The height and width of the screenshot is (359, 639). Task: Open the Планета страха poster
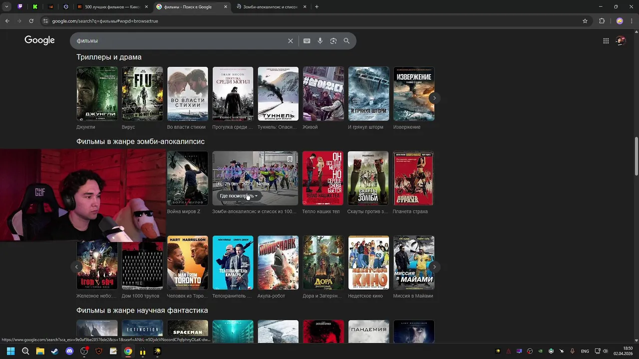pyautogui.click(x=413, y=178)
